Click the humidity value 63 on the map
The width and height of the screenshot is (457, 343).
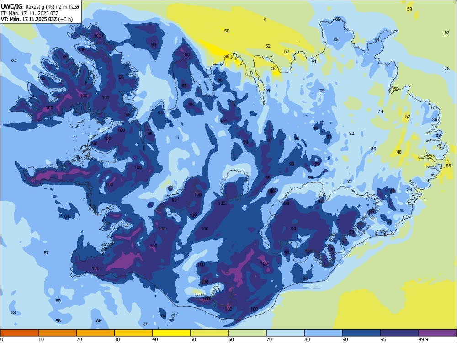click(x=447, y=32)
